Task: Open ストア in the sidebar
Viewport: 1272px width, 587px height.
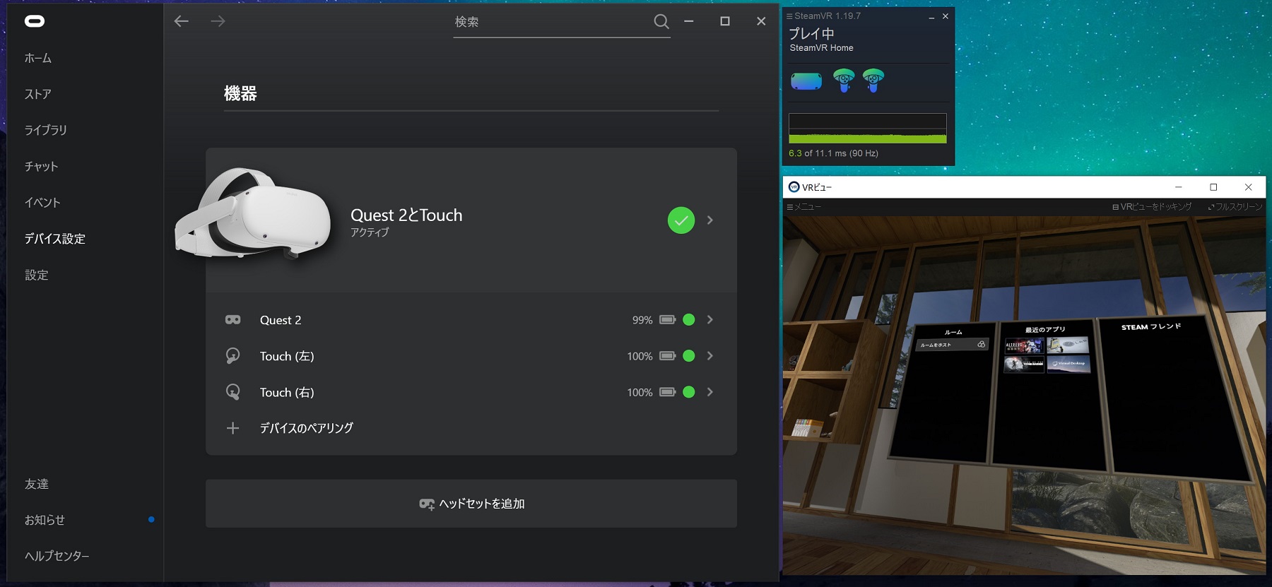Action: [38, 94]
